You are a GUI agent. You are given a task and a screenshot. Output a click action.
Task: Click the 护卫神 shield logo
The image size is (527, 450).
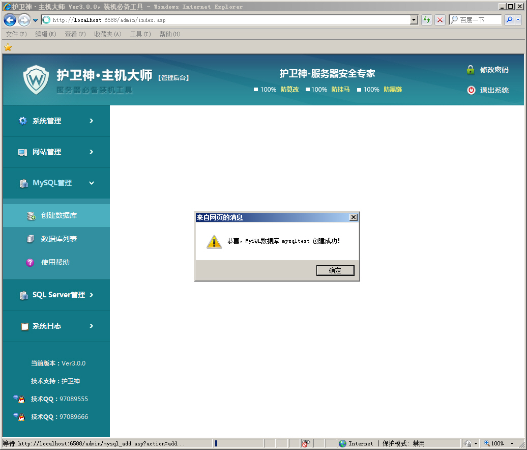tap(36, 79)
